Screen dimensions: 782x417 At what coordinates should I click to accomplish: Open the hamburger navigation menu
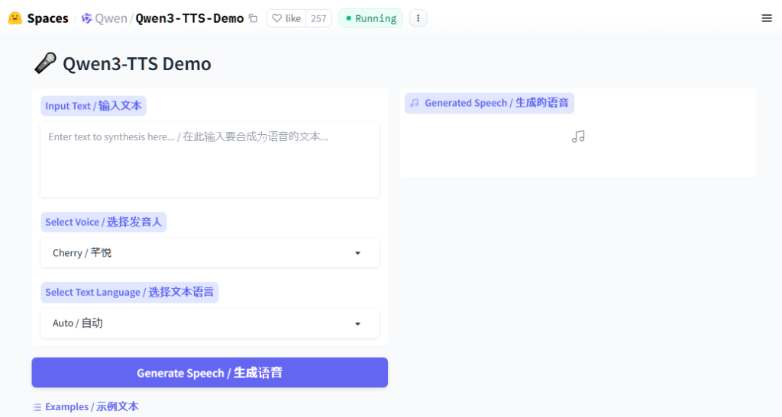(767, 18)
